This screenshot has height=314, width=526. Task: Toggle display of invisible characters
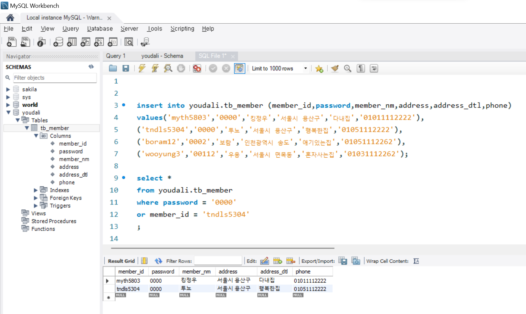[x=361, y=68]
